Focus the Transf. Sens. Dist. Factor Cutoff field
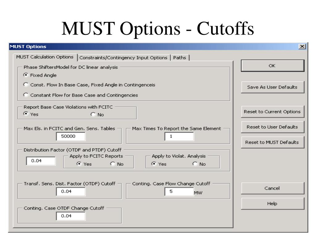This screenshot has width=316, height=237. 71,191
